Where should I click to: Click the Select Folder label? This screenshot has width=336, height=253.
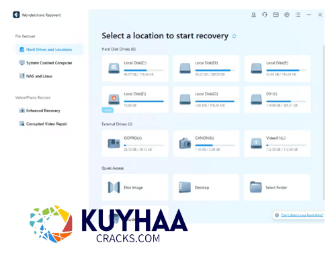(276, 187)
